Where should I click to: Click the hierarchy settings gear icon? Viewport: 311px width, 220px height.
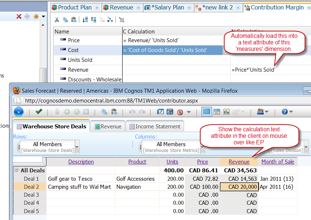tap(121, 20)
